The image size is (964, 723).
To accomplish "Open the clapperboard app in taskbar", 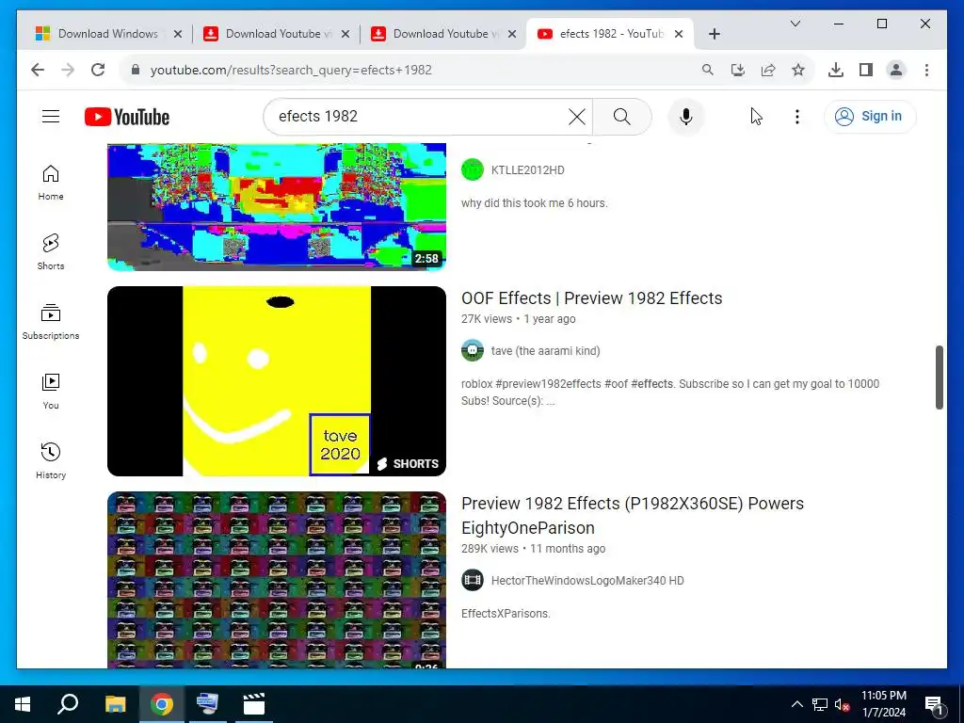I will click(x=254, y=704).
